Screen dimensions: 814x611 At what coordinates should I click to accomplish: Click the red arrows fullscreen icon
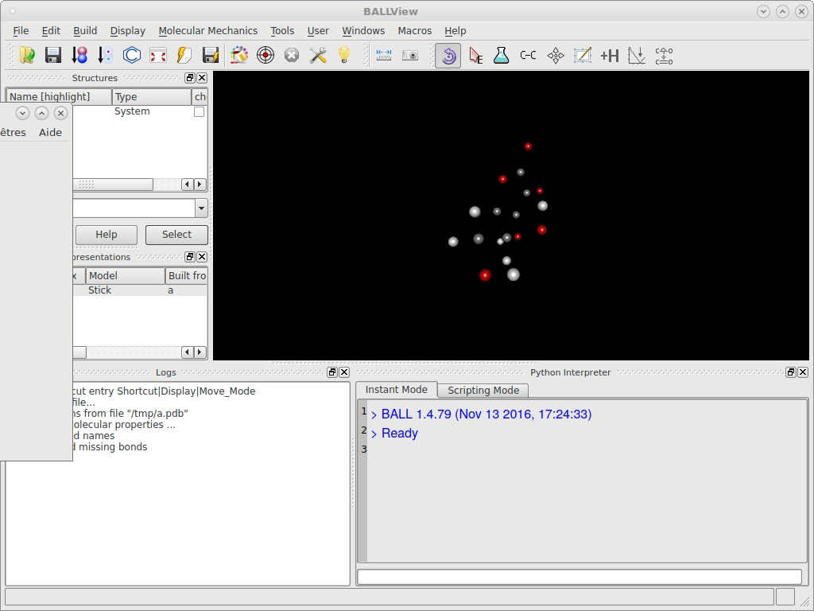click(158, 55)
